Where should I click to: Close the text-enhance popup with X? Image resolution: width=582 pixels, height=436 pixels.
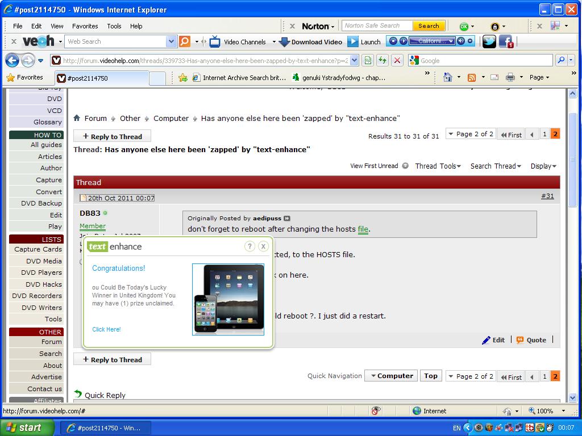pos(263,246)
